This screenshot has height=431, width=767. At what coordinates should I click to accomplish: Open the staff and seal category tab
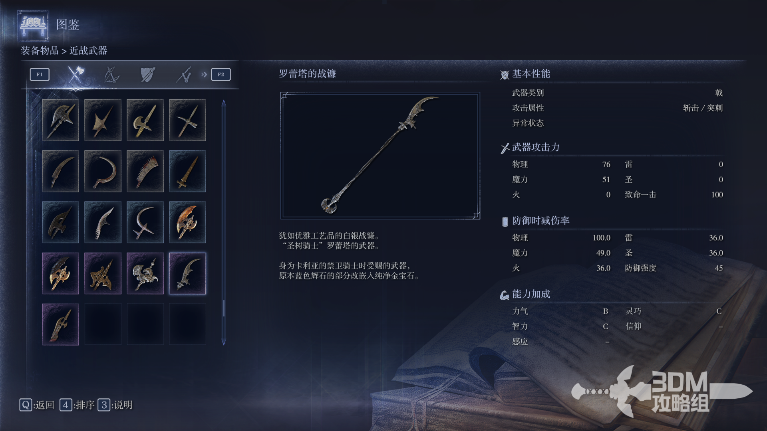point(184,74)
